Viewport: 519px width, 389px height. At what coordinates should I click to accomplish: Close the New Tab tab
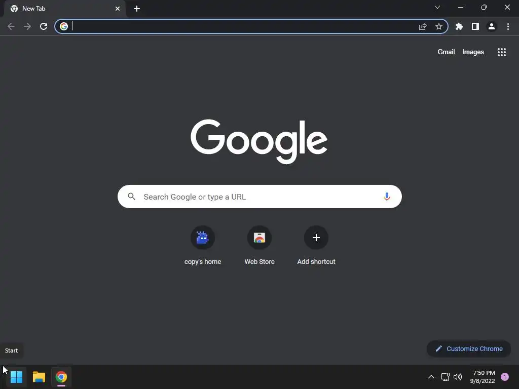pyautogui.click(x=118, y=9)
